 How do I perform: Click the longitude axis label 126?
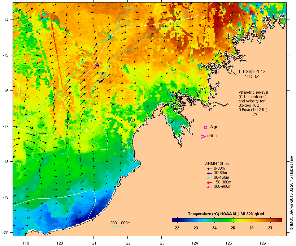tap(262, 243)
